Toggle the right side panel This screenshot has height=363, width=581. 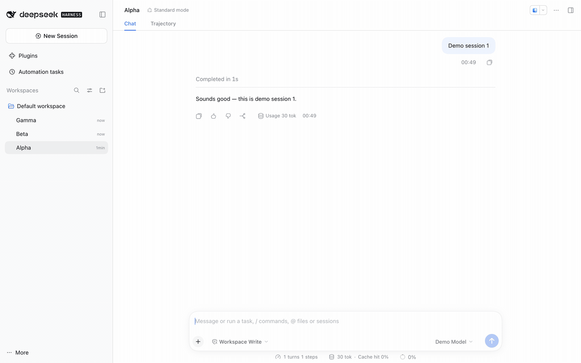(571, 10)
